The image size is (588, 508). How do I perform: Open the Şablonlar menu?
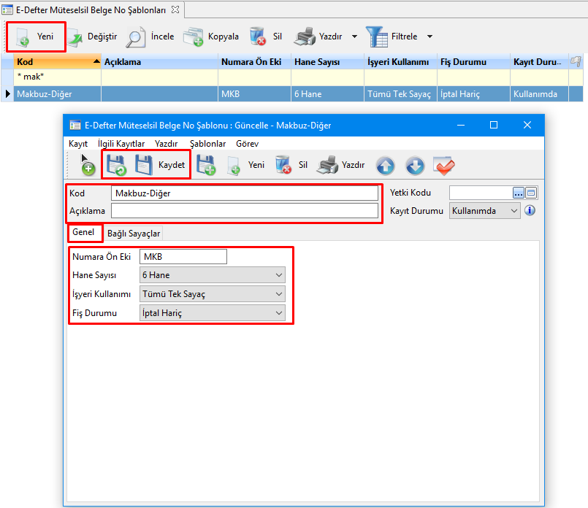[207, 144]
